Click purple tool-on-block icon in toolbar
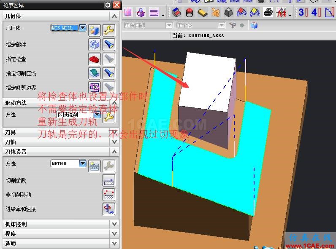Image resolution: width=336 pixels, height=249 pixels. click(141, 12)
